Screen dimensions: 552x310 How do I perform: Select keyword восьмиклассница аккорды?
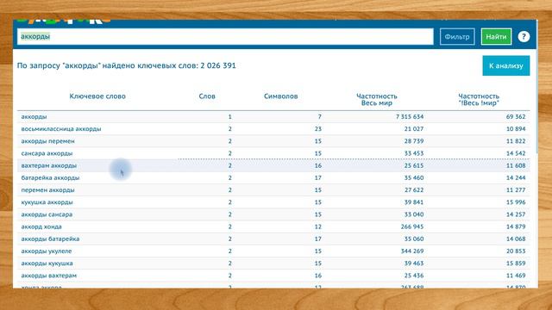(61, 129)
